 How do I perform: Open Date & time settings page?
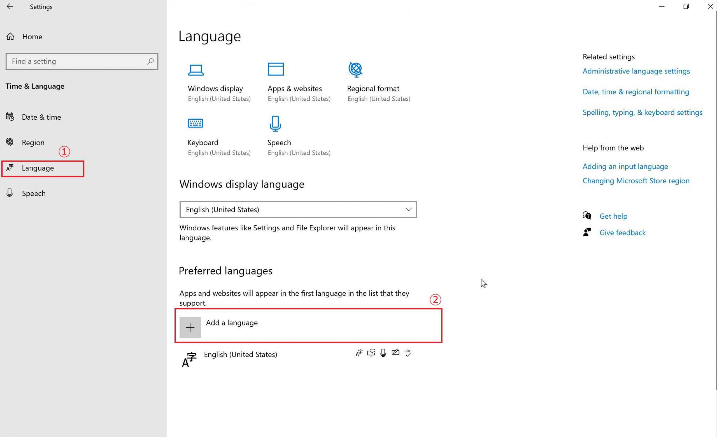click(41, 117)
